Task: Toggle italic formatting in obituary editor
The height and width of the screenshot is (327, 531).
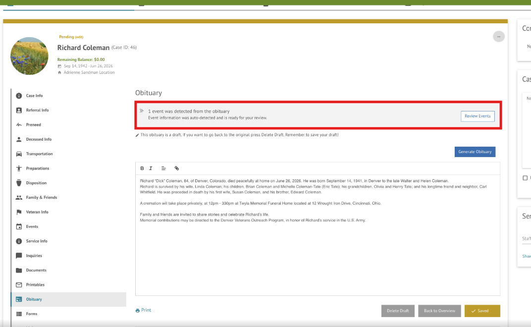Action: 151,168
